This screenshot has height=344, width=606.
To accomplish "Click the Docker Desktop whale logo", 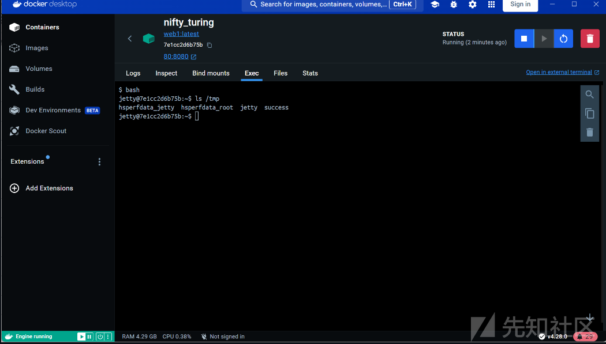I will pyautogui.click(x=16, y=4).
